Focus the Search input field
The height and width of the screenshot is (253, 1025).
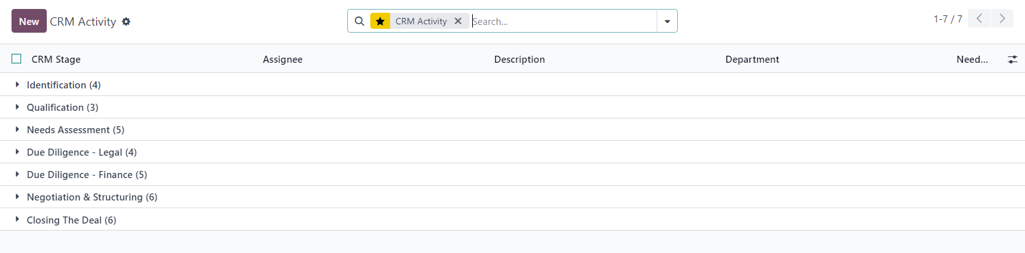click(x=562, y=21)
